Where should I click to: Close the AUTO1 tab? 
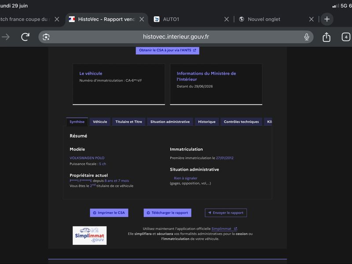pos(227,19)
